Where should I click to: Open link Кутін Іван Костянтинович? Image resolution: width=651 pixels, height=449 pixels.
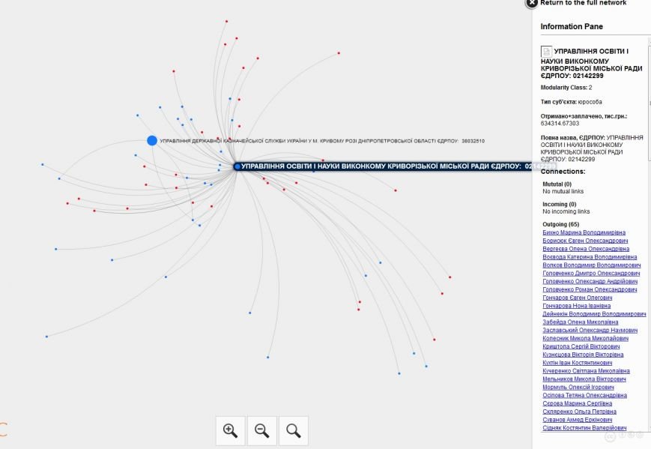pyautogui.click(x=577, y=363)
